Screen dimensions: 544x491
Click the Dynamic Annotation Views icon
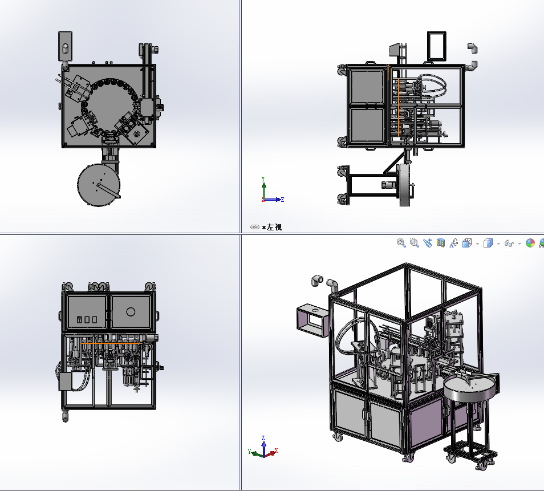[454, 243]
